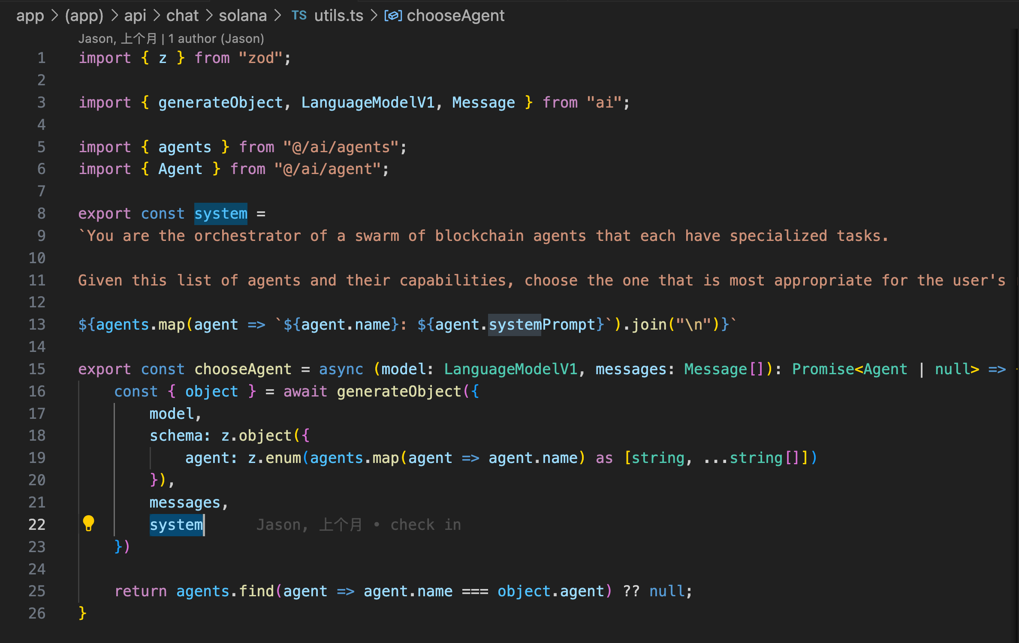Click the "zod" import string
This screenshot has width=1019, height=643.
tap(260, 58)
